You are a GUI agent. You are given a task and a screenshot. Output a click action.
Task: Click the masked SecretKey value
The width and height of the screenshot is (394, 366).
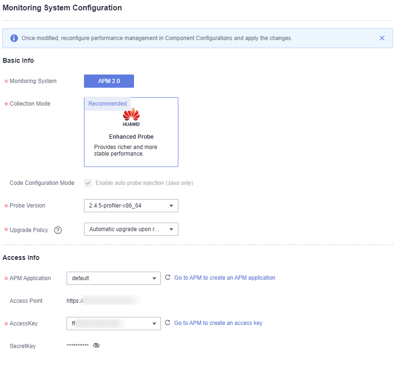coord(78,346)
